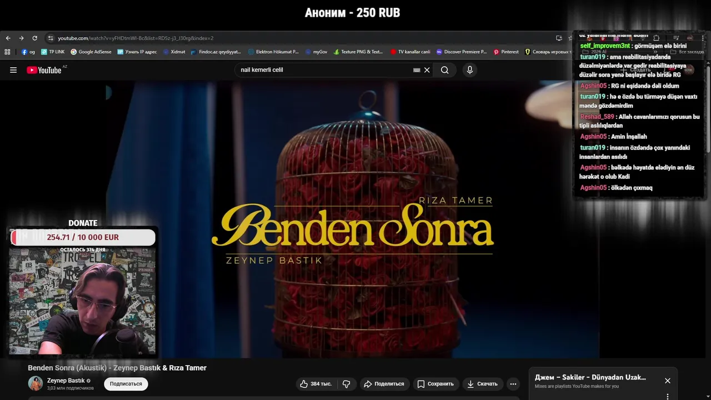711x400 pixels.
Task: Open the Elektron Hökumət bookmark
Action: tap(273, 52)
